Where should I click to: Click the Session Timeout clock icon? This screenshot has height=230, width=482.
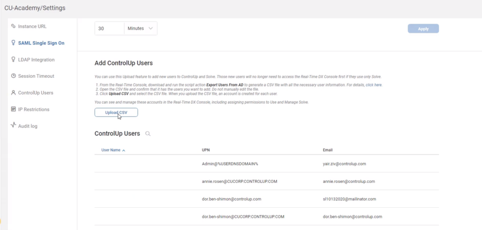click(13, 76)
